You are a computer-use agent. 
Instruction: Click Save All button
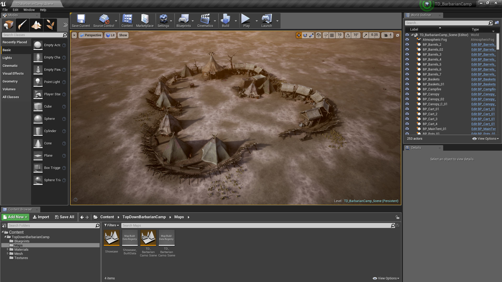(x=65, y=217)
